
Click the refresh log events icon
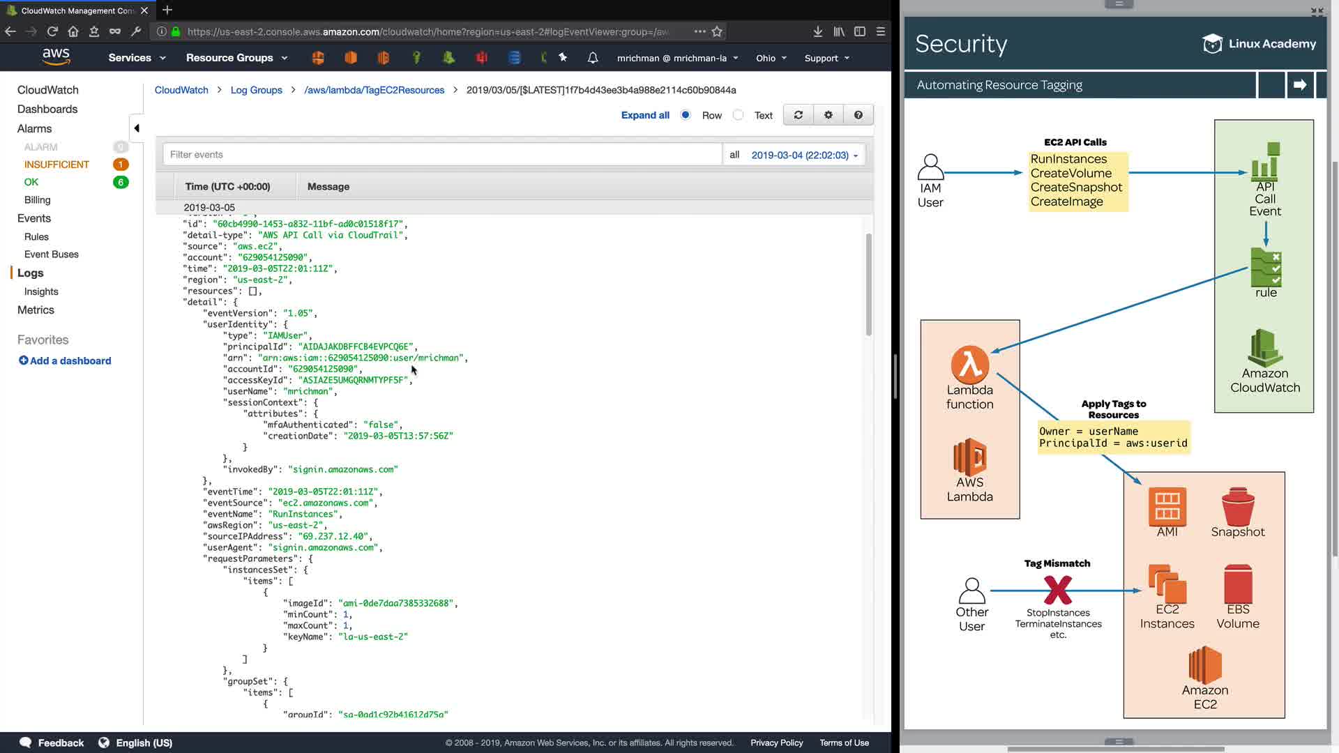tap(799, 115)
